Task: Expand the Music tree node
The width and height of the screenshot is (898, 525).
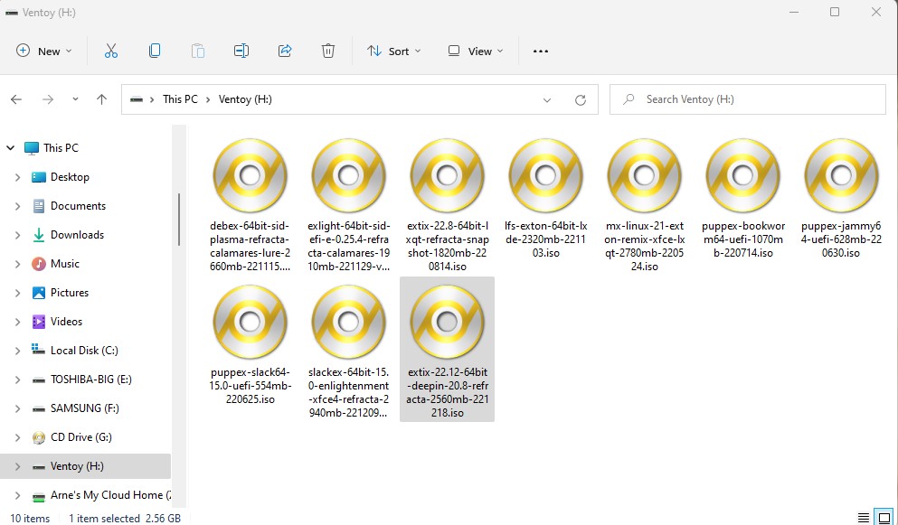Action: point(18,264)
